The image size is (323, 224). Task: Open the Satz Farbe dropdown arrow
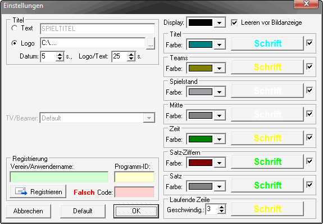220,186
